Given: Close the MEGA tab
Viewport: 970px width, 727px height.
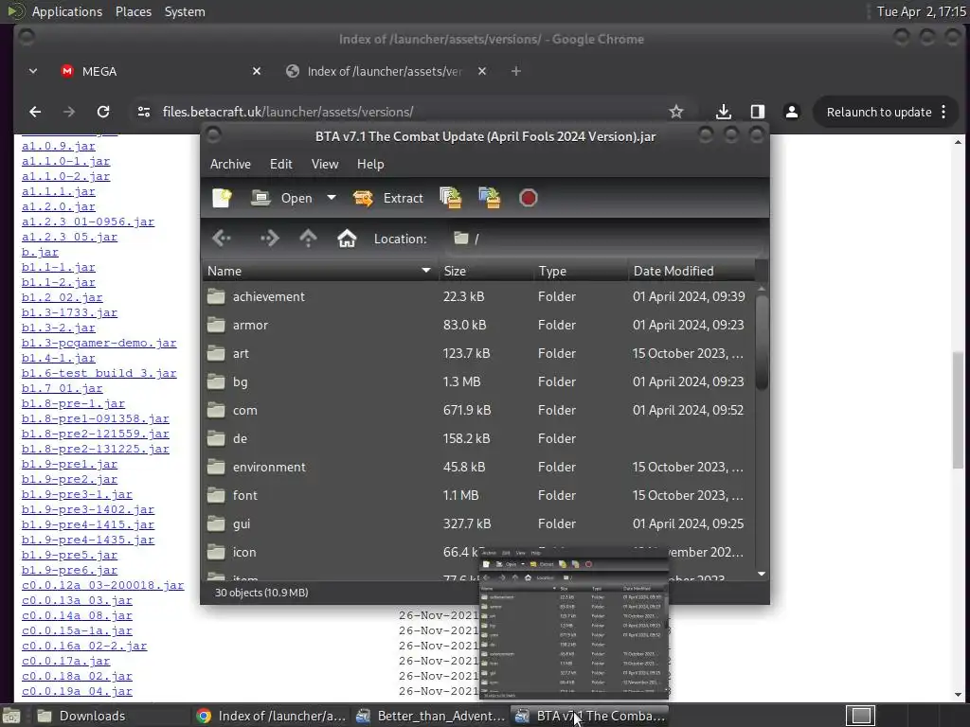Looking at the screenshot, I should coord(257,71).
